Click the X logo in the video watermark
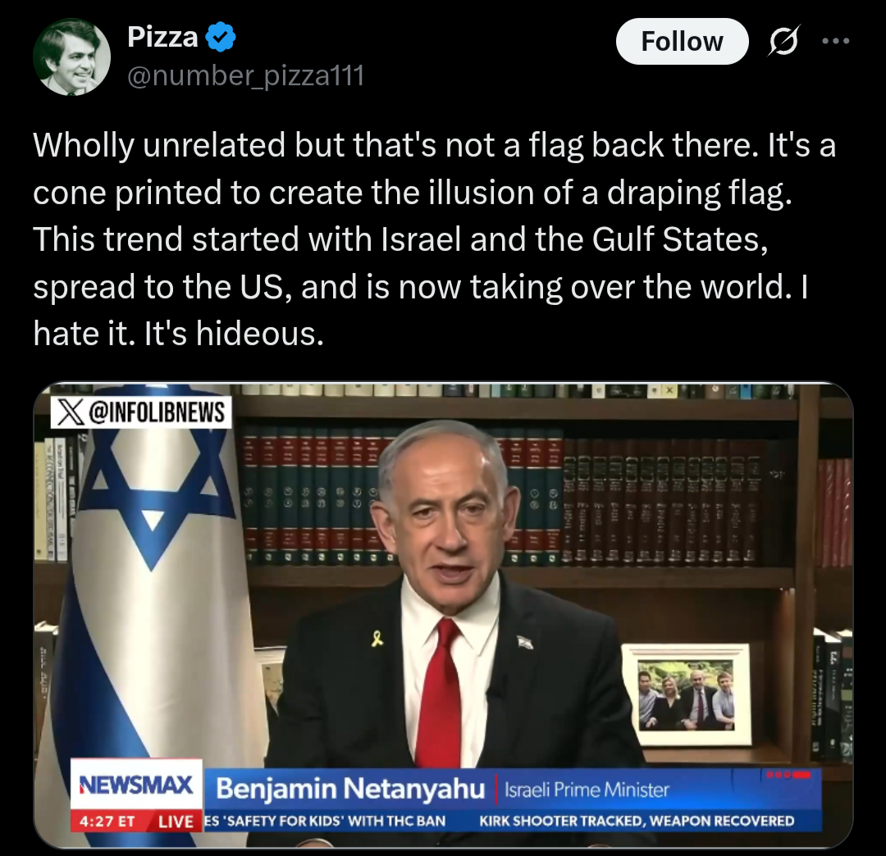This screenshot has width=886, height=856. pos(71,412)
